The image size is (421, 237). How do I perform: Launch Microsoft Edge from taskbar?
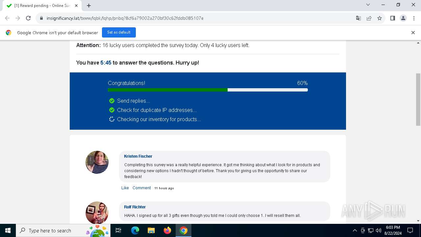tap(135, 230)
